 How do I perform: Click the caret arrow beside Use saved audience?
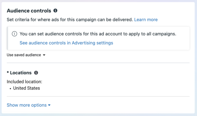click(44, 55)
